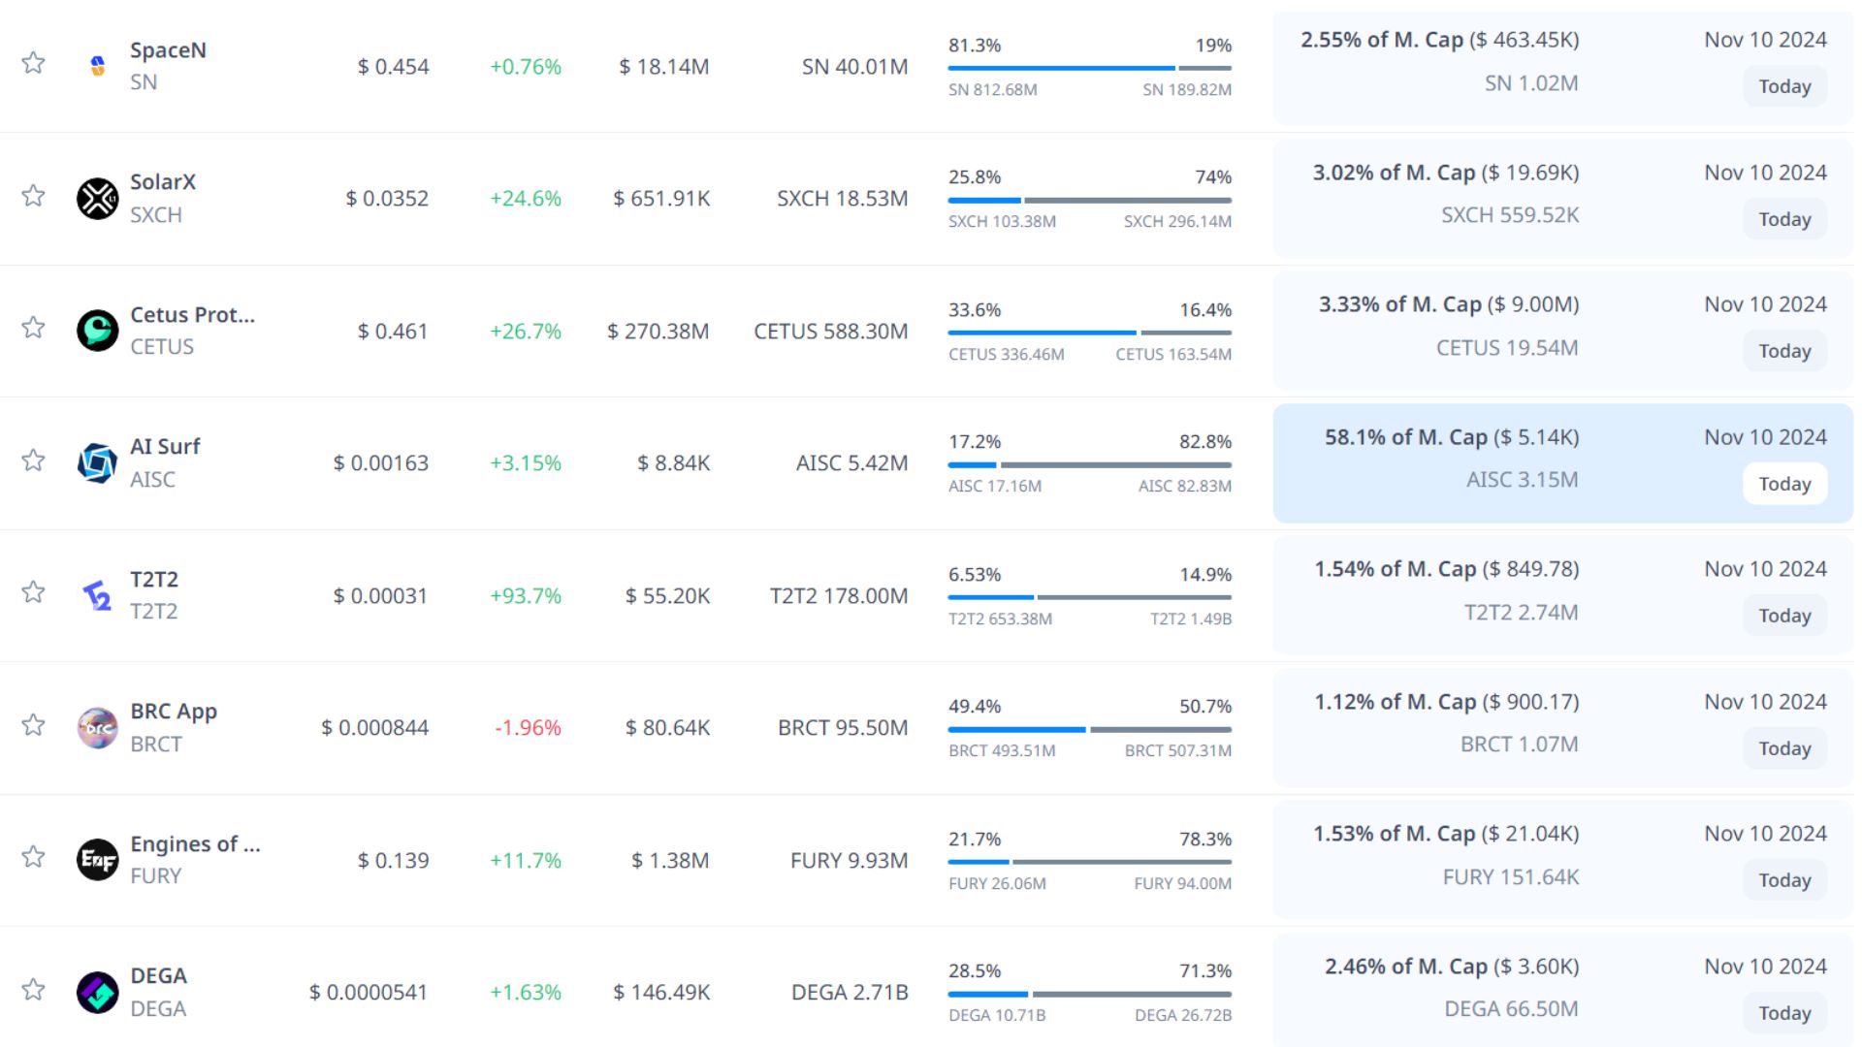
Task: Click the T2T2 token logo icon
Action: [97, 595]
